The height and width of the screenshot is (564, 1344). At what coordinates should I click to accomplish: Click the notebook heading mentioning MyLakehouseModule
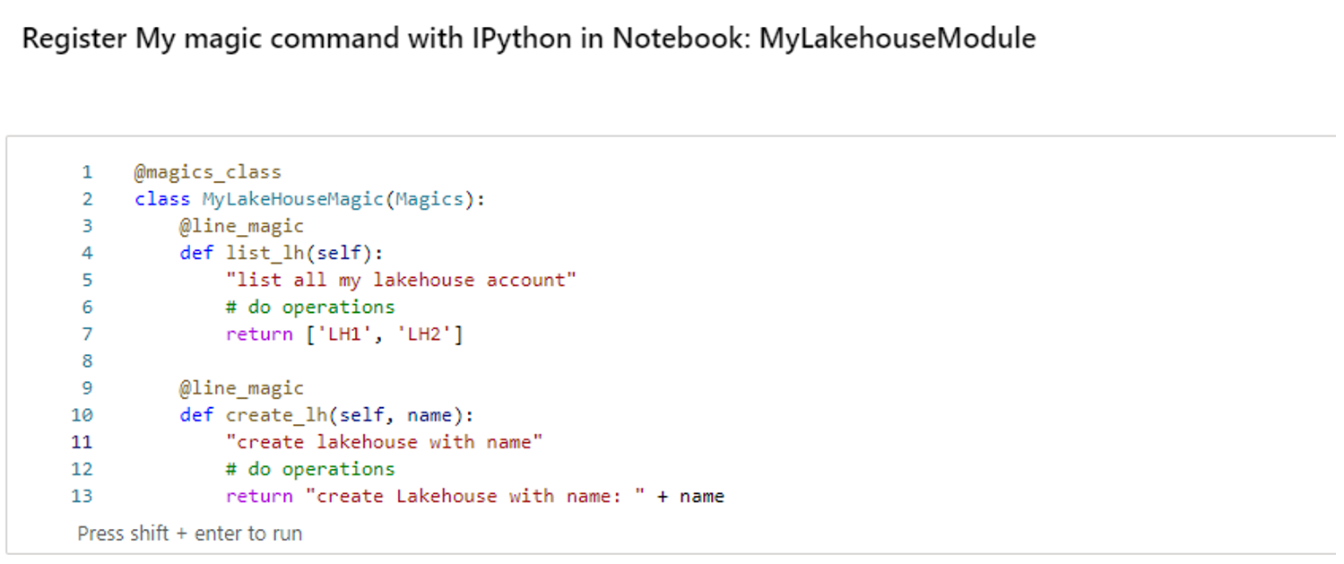pyautogui.click(x=528, y=39)
